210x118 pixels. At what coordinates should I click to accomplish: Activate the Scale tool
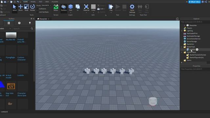pyautogui.click(x=26, y=8)
